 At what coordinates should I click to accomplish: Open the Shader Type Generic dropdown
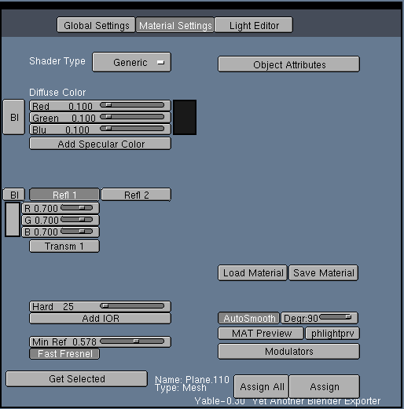[131, 62]
